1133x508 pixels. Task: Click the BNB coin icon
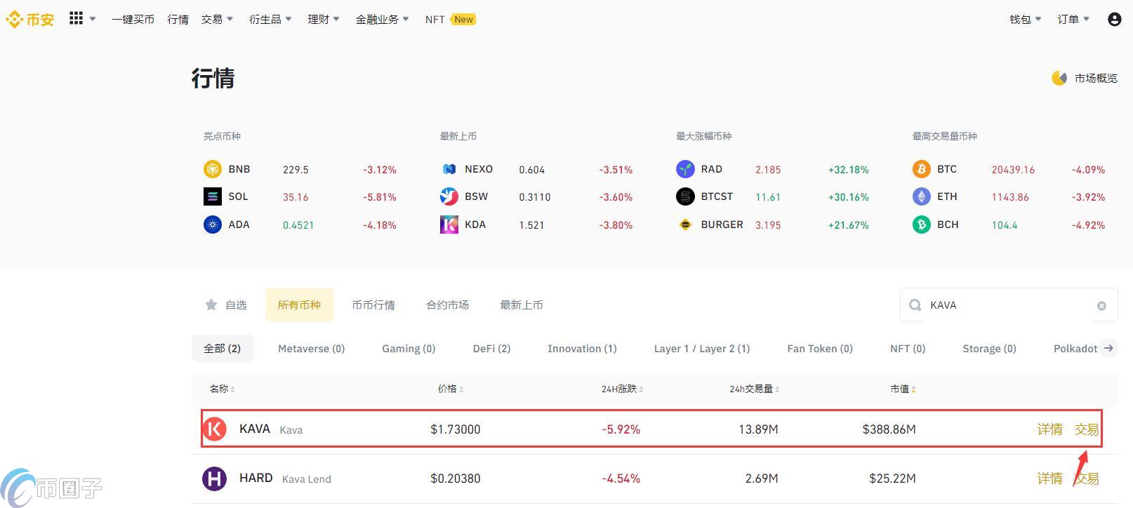(x=213, y=169)
